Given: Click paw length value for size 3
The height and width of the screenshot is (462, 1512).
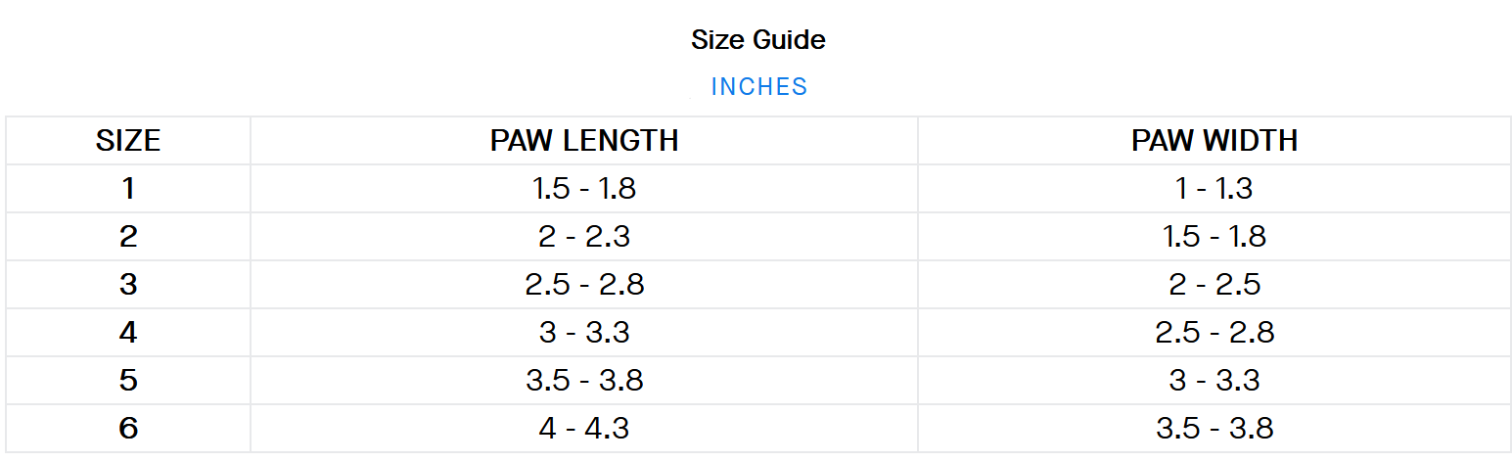Looking at the screenshot, I should 584,284.
